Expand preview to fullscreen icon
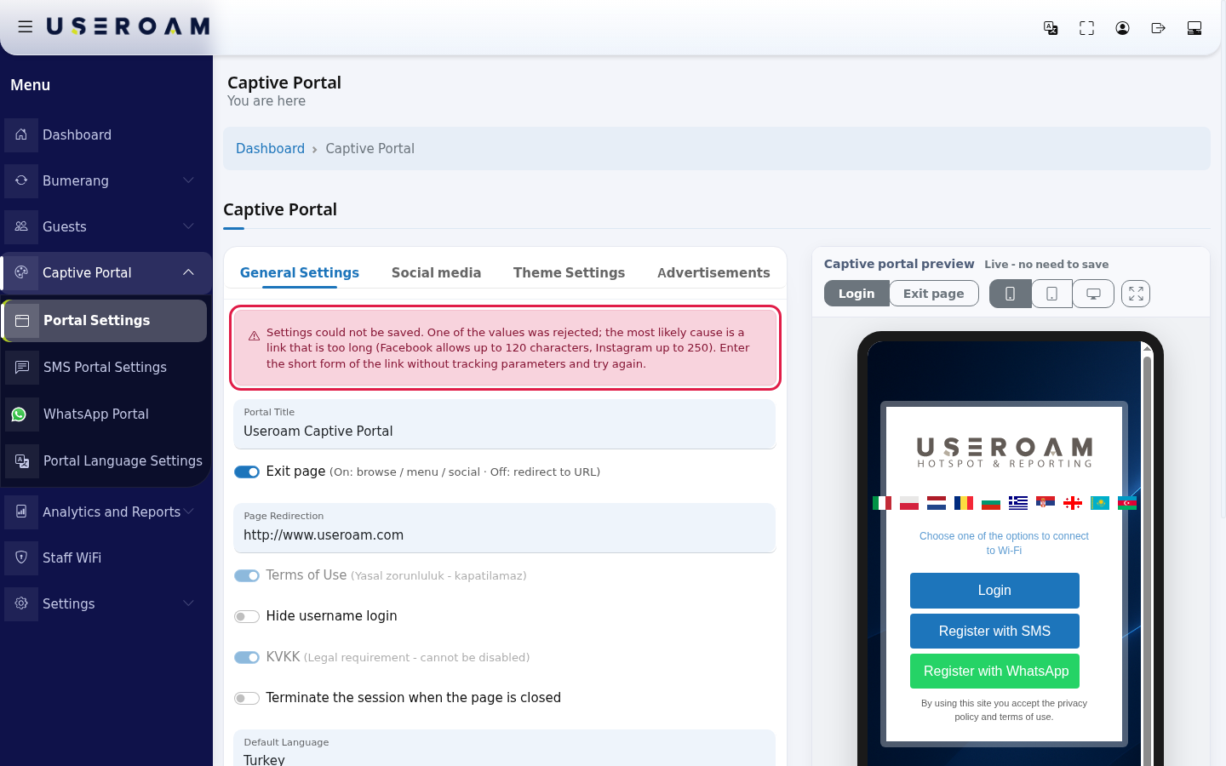 1136,294
